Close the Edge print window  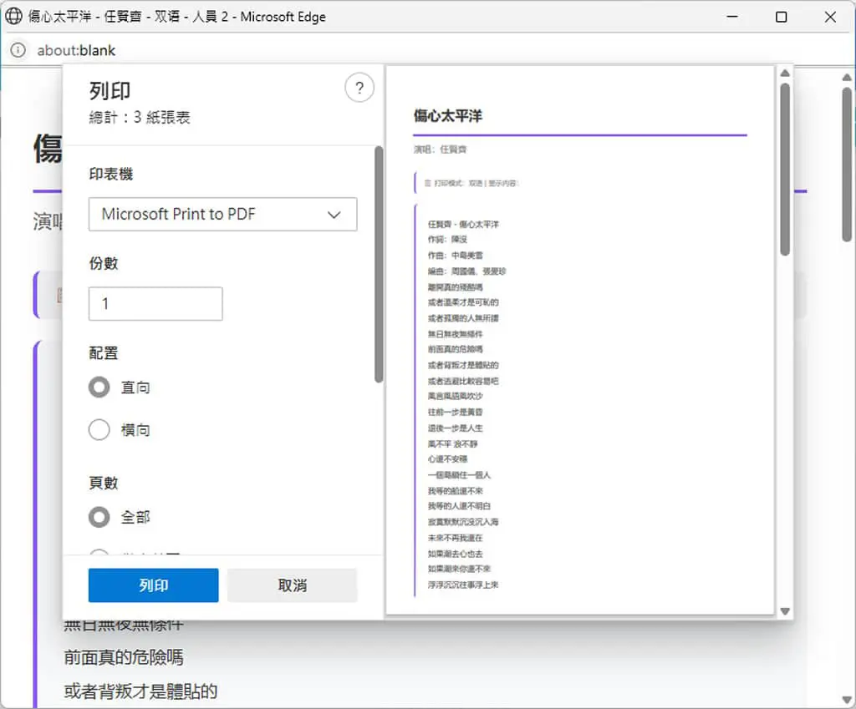tap(830, 17)
